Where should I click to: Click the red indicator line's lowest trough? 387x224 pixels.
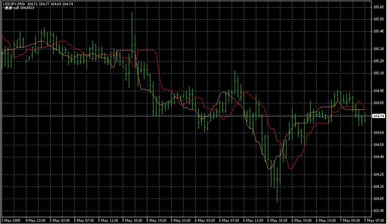[290, 169]
